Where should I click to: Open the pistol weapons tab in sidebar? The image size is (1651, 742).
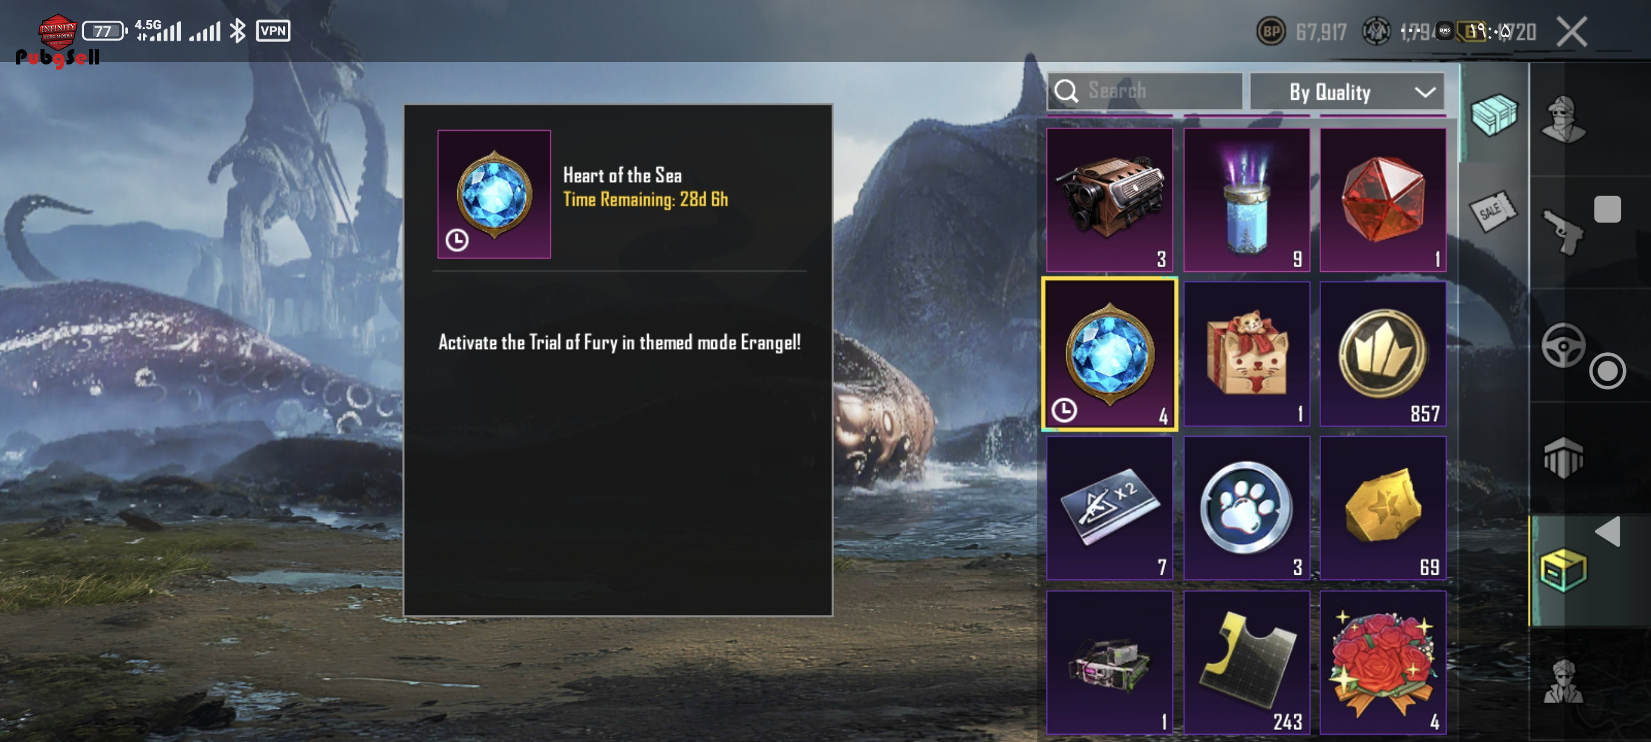[x=1563, y=232]
